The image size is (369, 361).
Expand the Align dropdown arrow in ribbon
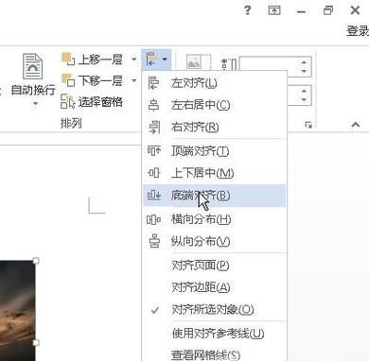pos(165,59)
